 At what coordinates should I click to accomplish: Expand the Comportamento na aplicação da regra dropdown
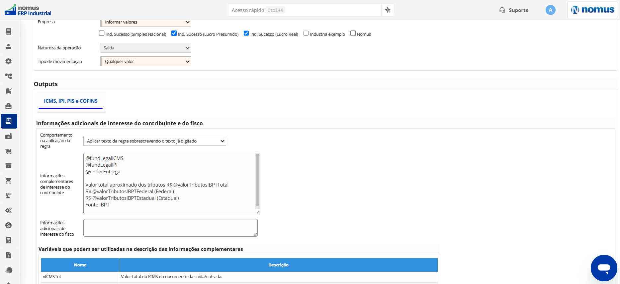click(x=155, y=141)
